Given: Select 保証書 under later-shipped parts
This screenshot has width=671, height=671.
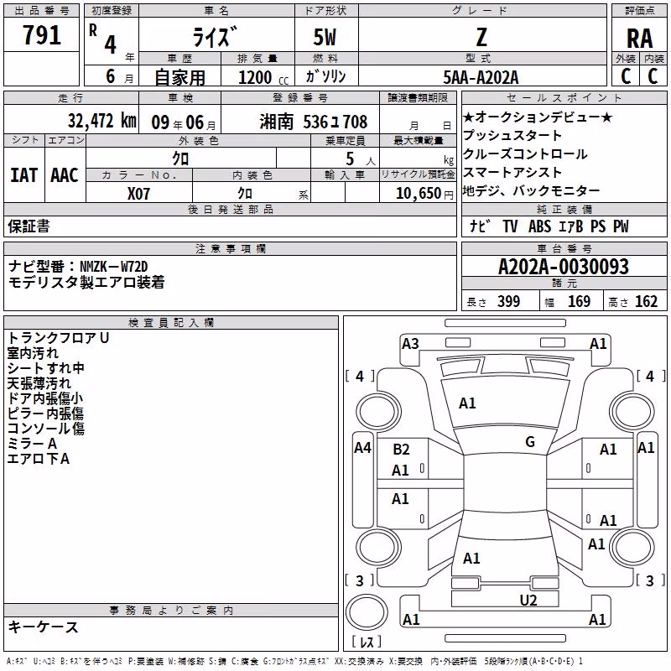Looking at the screenshot, I should tap(29, 226).
